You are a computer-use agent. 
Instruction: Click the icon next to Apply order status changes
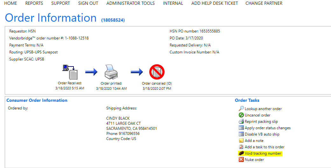tap(241, 128)
